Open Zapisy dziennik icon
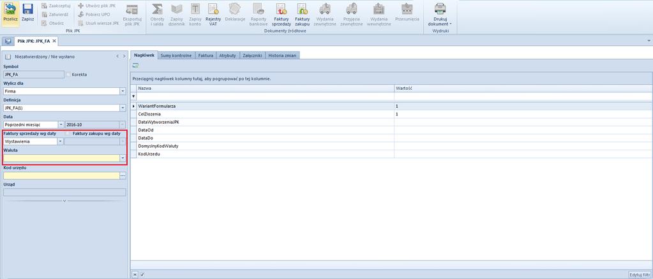This screenshot has width=653, height=279. tap(177, 10)
